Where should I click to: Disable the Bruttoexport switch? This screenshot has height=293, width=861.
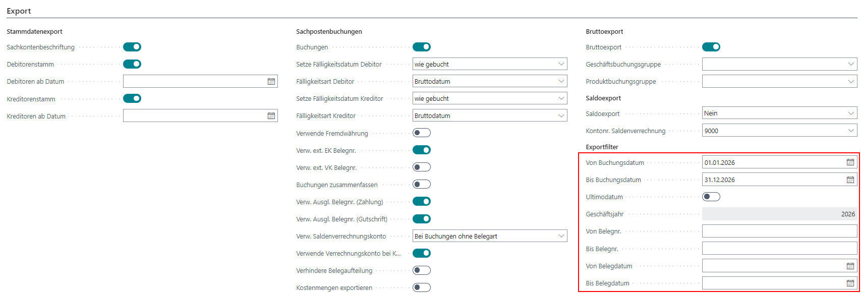(711, 47)
